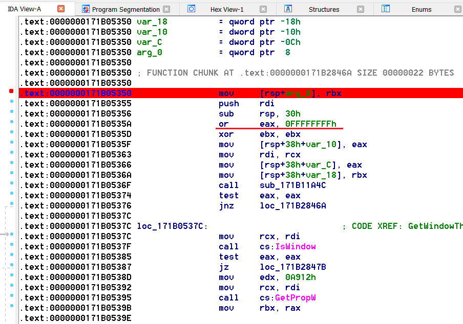This screenshot has width=463, height=324.
Task: Click the rcx, rdi operands at 171B05392
Action: (x=280, y=287)
